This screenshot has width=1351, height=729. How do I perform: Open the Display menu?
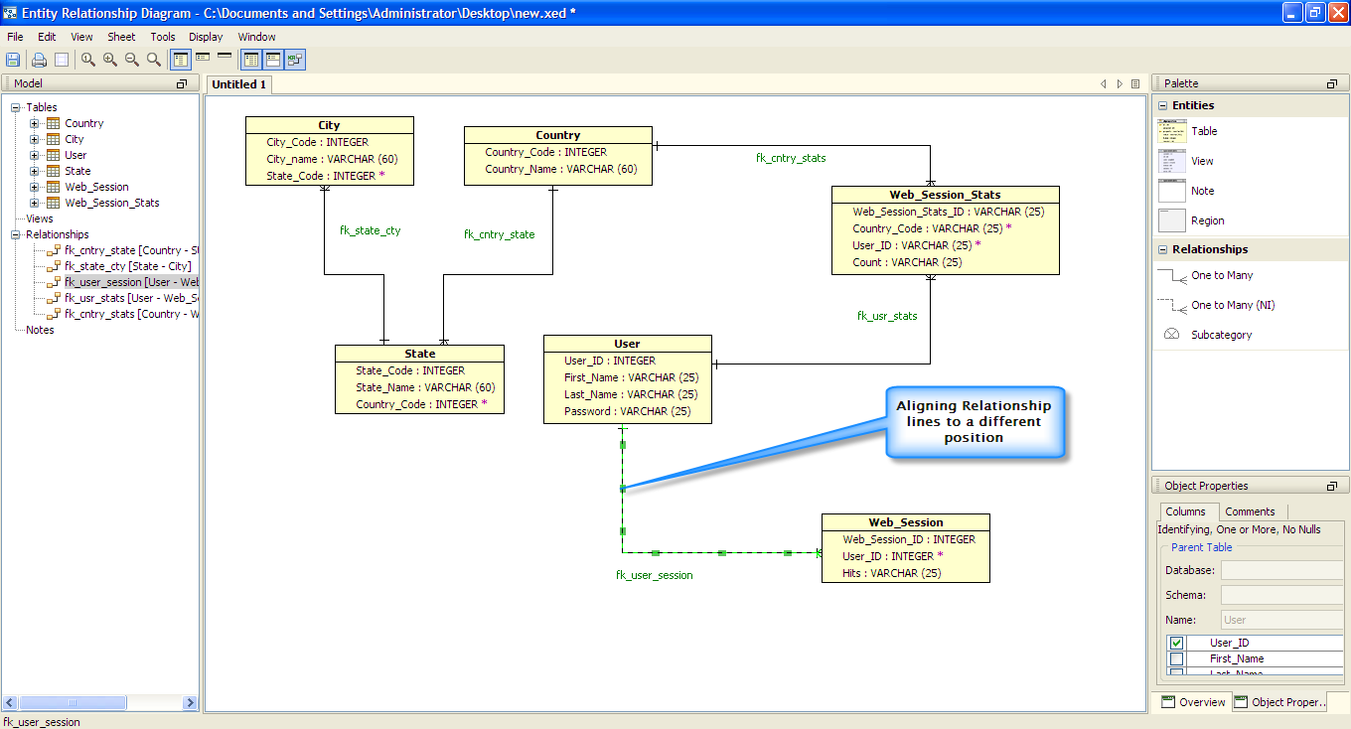(206, 37)
